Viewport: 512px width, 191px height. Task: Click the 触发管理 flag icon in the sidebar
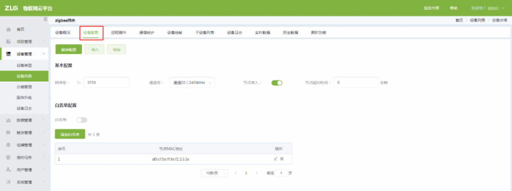(x=9, y=132)
